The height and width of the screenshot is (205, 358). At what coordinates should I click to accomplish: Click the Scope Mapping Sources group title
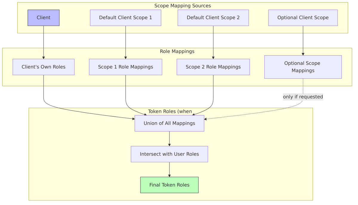[183, 6]
